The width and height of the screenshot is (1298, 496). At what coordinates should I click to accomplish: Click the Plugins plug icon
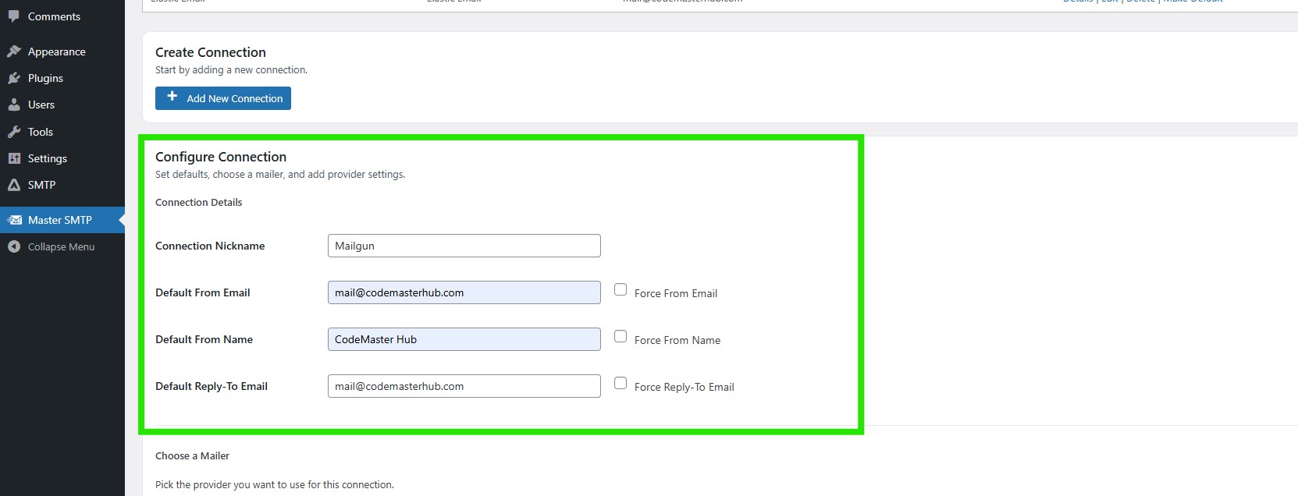click(x=14, y=78)
